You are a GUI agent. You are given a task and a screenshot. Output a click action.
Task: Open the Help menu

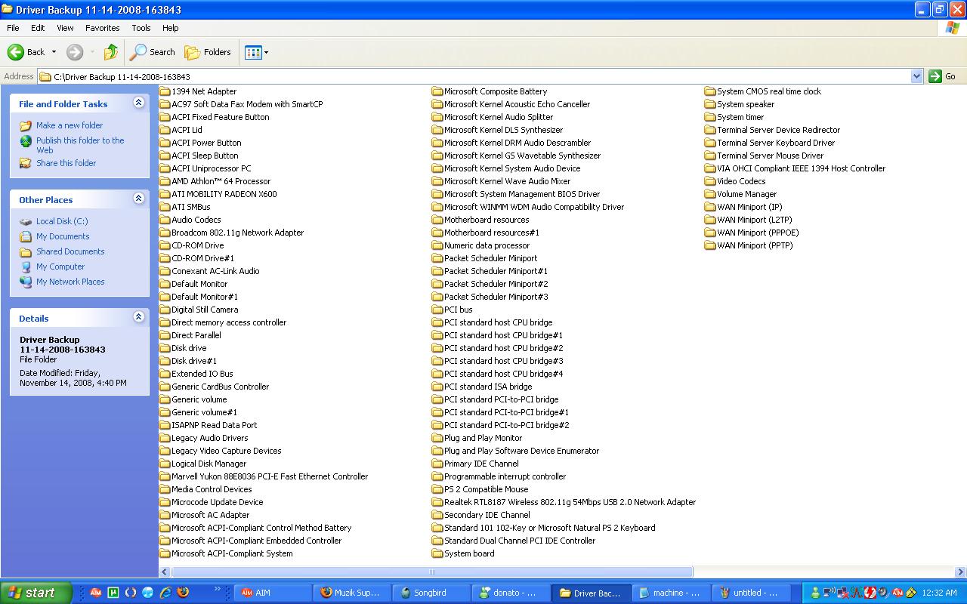tap(171, 28)
